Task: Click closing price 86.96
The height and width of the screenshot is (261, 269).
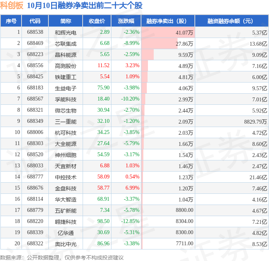Action: click(103, 244)
